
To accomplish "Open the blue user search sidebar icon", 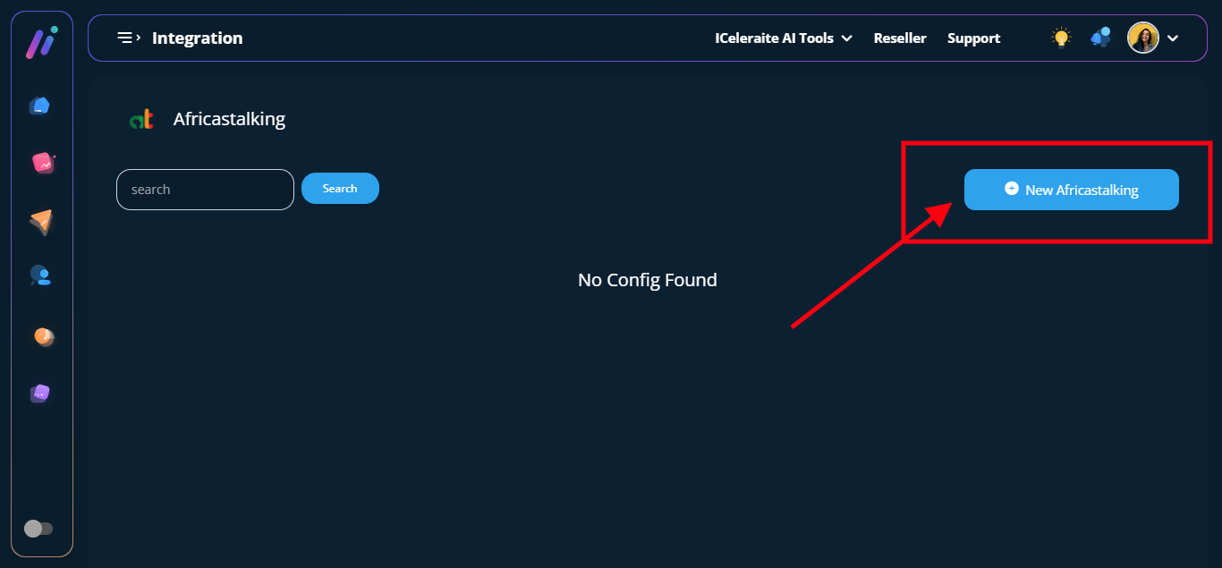I will (x=40, y=276).
